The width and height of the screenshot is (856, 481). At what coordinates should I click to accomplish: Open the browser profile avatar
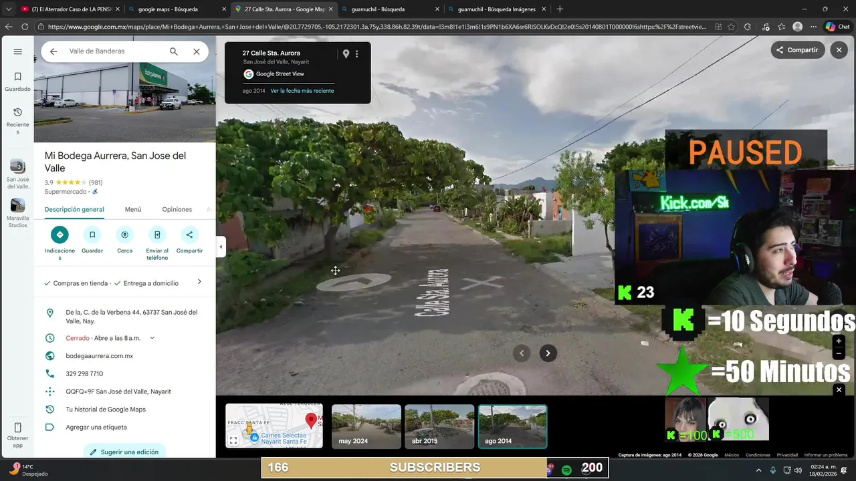(x=797, y=27)
